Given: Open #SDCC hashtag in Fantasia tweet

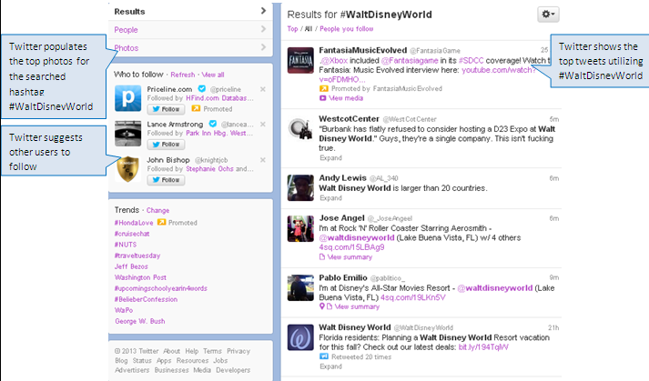Looking at the screenshot, I should click(x=471, y=60).
